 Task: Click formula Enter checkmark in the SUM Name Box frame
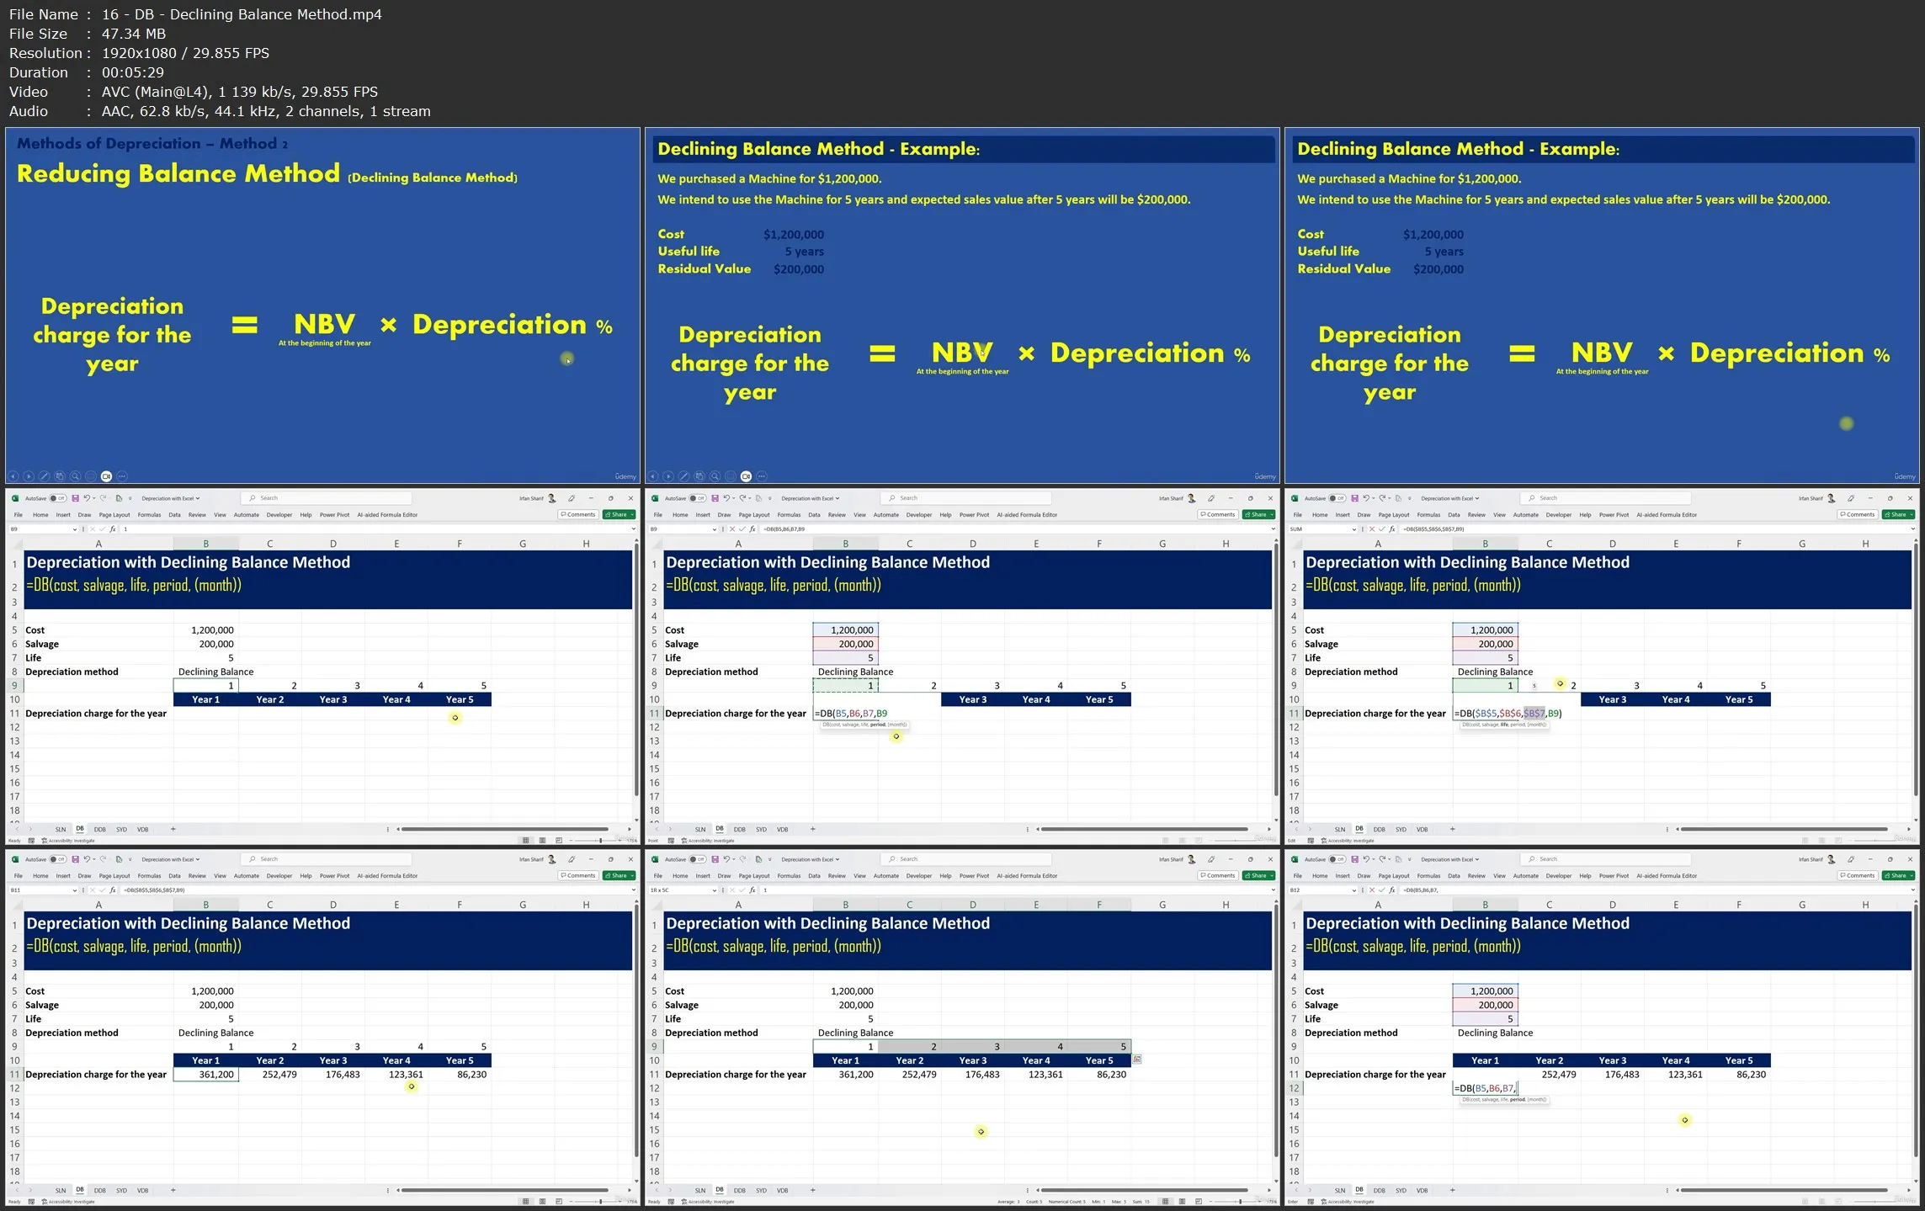pyautogui.click(x=1381, y=529)
